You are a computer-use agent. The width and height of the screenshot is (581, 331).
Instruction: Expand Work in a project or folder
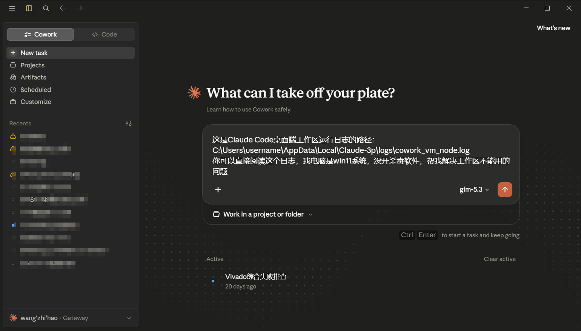tap(263, 214)
